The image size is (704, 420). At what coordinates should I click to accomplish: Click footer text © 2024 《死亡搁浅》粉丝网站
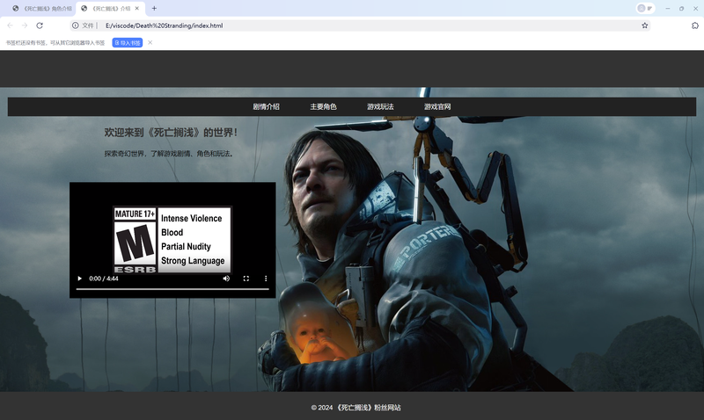pos(356,408)
